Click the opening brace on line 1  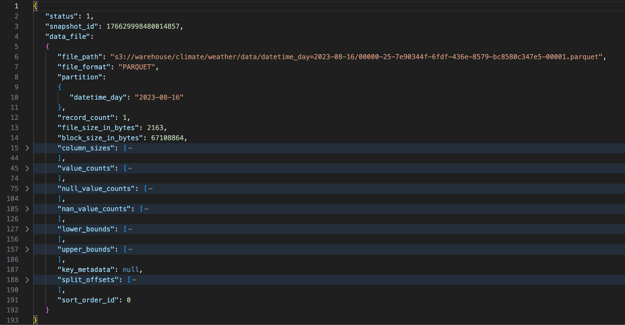(35, 6)
